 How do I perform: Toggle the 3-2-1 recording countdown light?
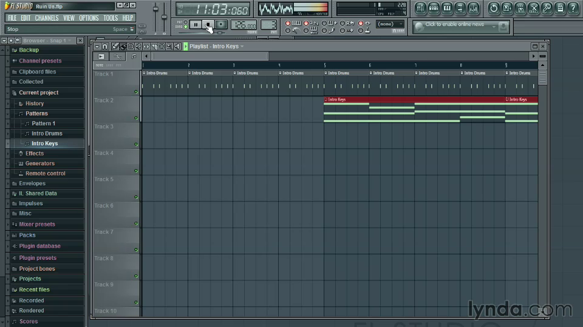(306, 24)
